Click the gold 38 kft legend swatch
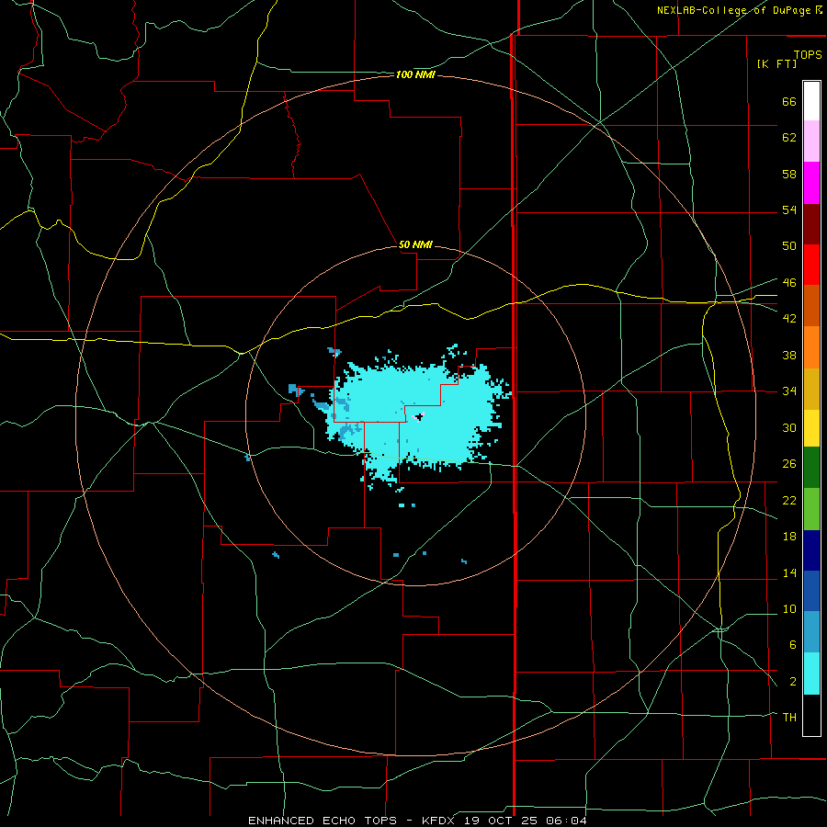This screenshot has height=827, width=827. pyautogui.click(x=811, y=389)
